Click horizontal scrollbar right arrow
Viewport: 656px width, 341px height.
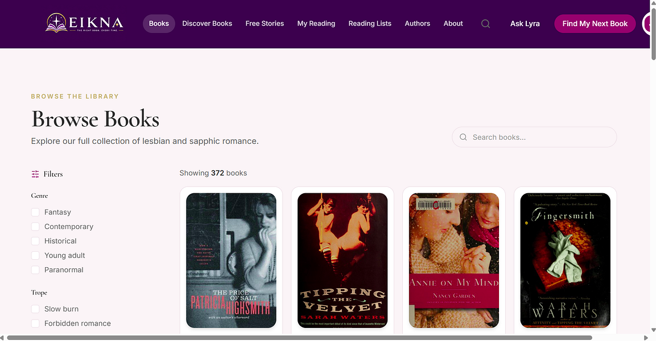646,338
